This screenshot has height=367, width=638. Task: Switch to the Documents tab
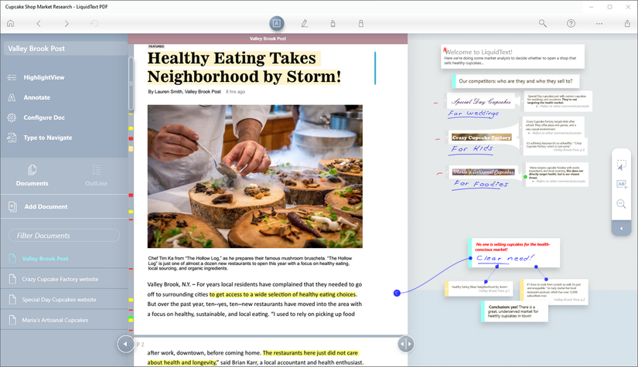(32, 175)
